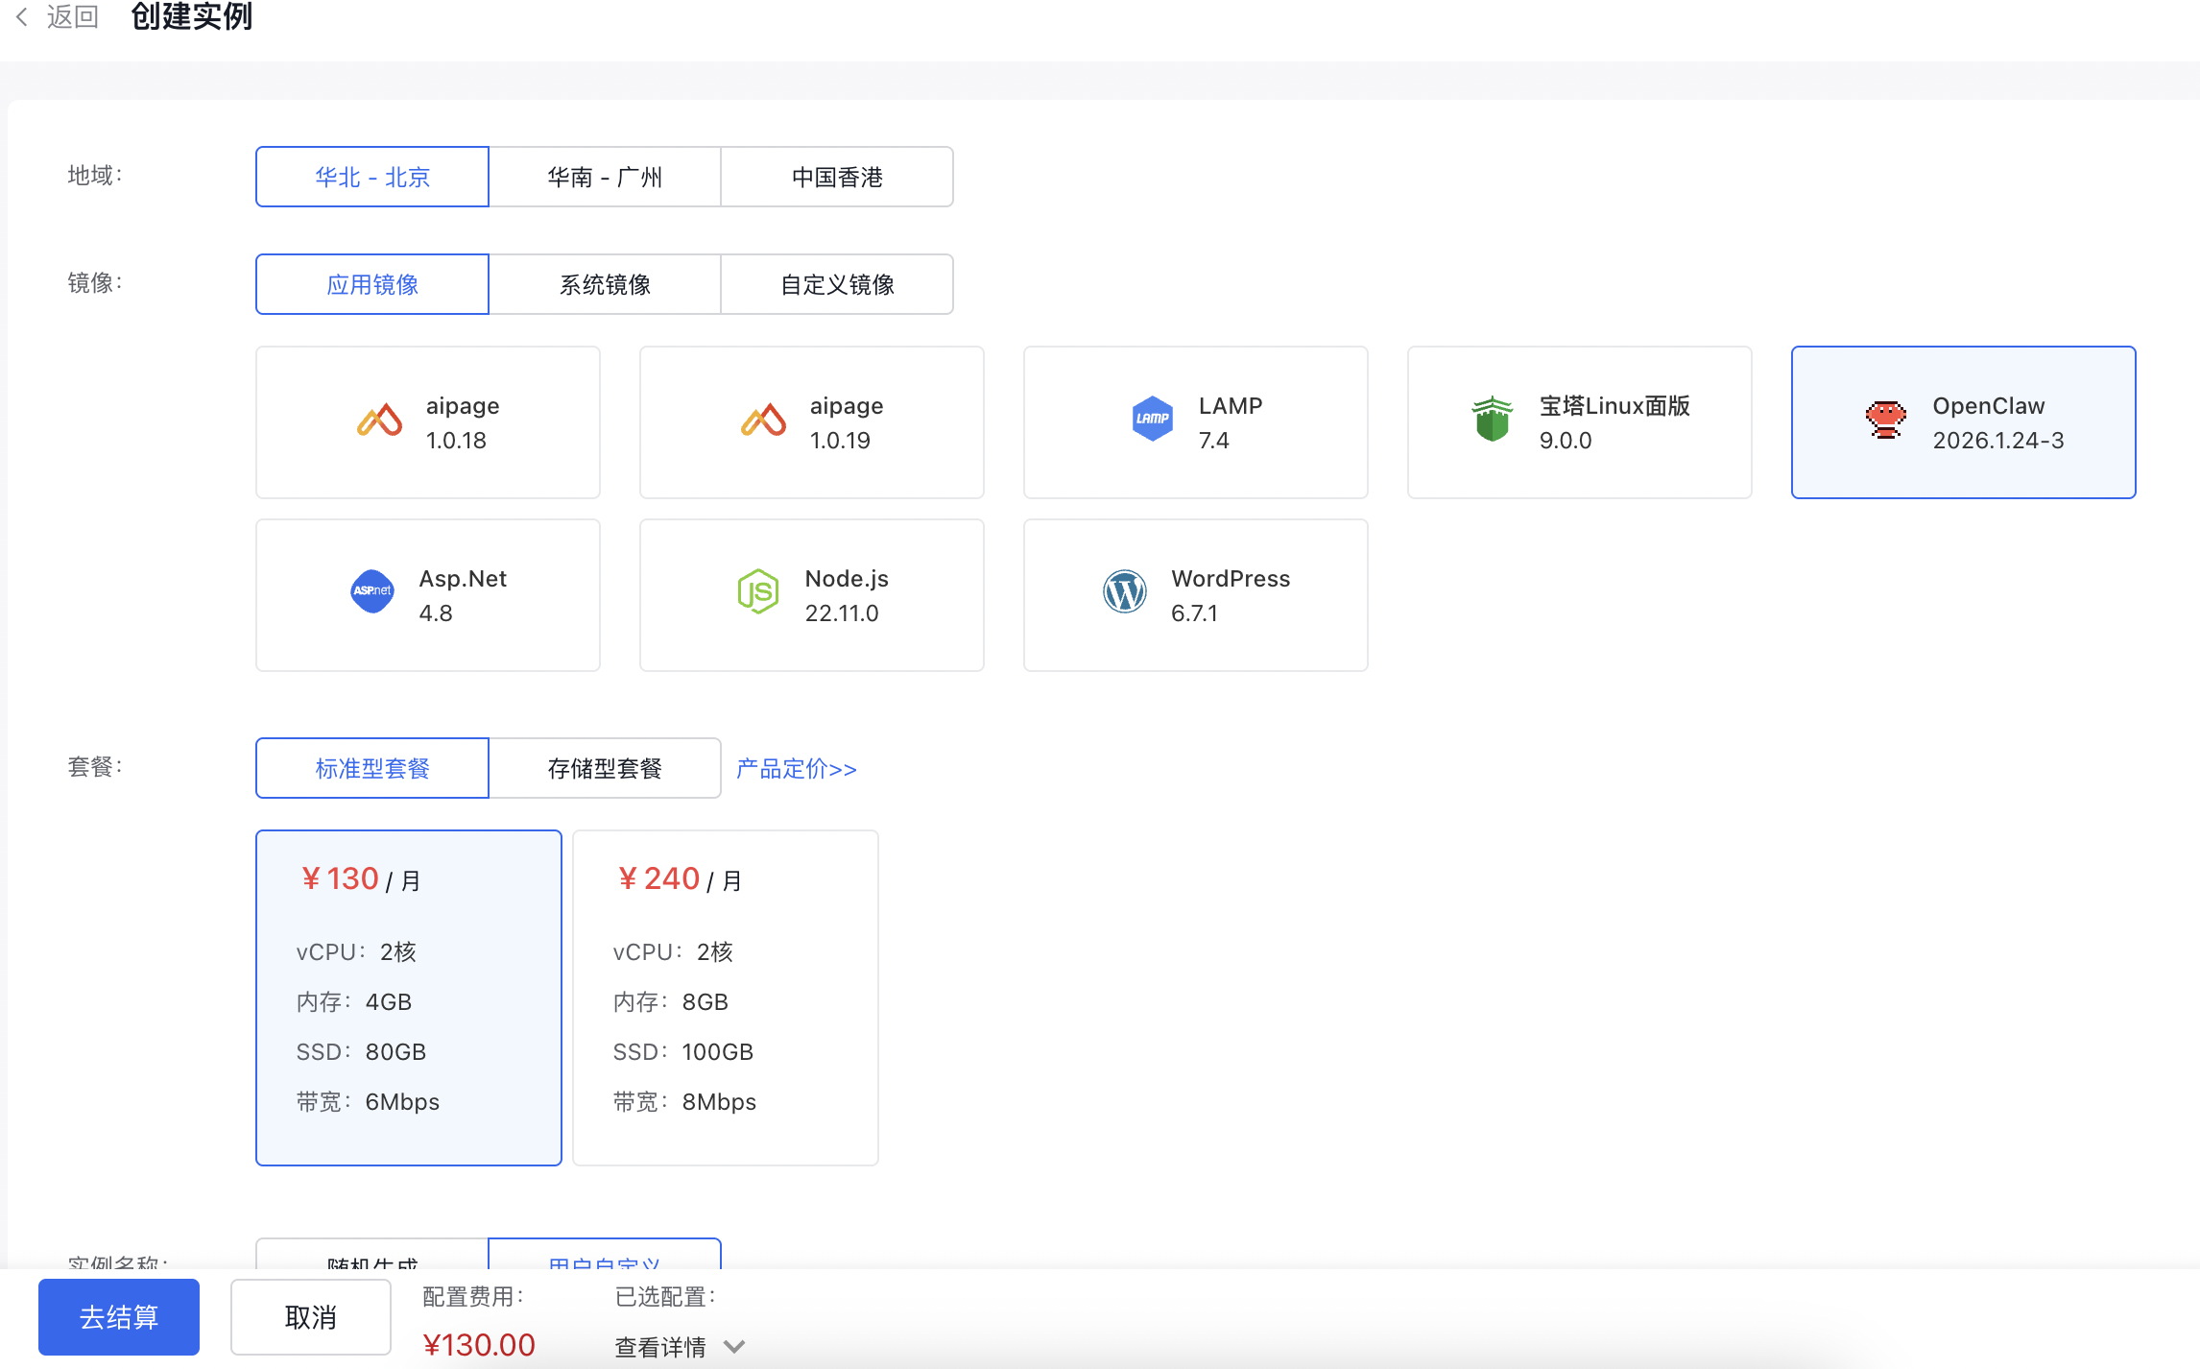Select the ¥240/月 package card
The width and height of the screenshot is (2200, 1369).
[726, 997]
